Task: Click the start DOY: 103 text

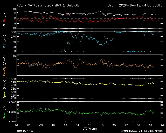Action: 25,131
